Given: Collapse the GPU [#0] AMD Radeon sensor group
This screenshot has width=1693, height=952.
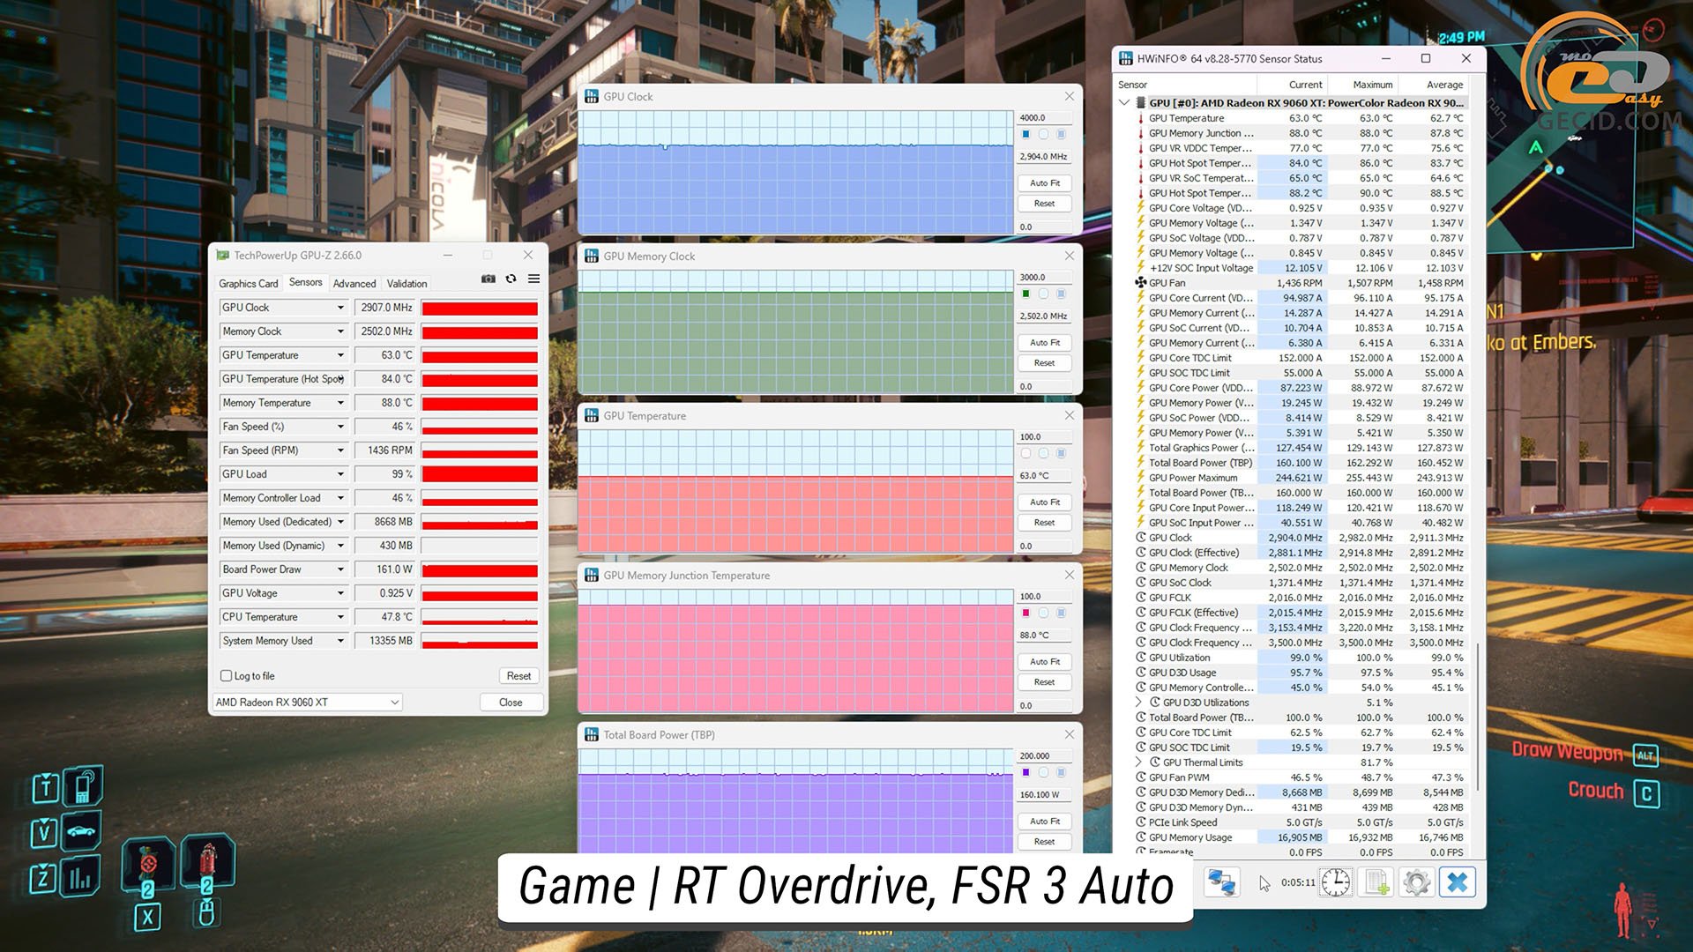Looking at the screenshot, I should point(1124,103).
